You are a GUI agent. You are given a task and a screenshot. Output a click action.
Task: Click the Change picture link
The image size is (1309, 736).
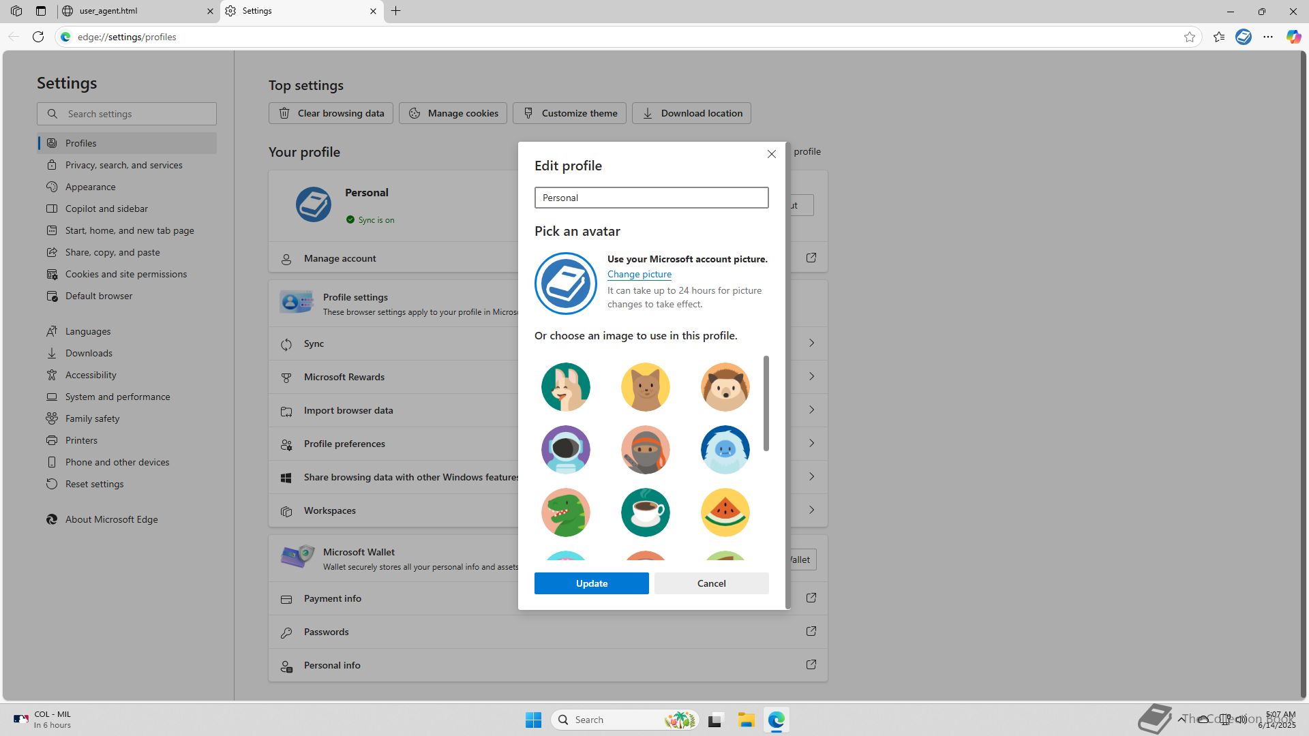click(x=639, y=274)
